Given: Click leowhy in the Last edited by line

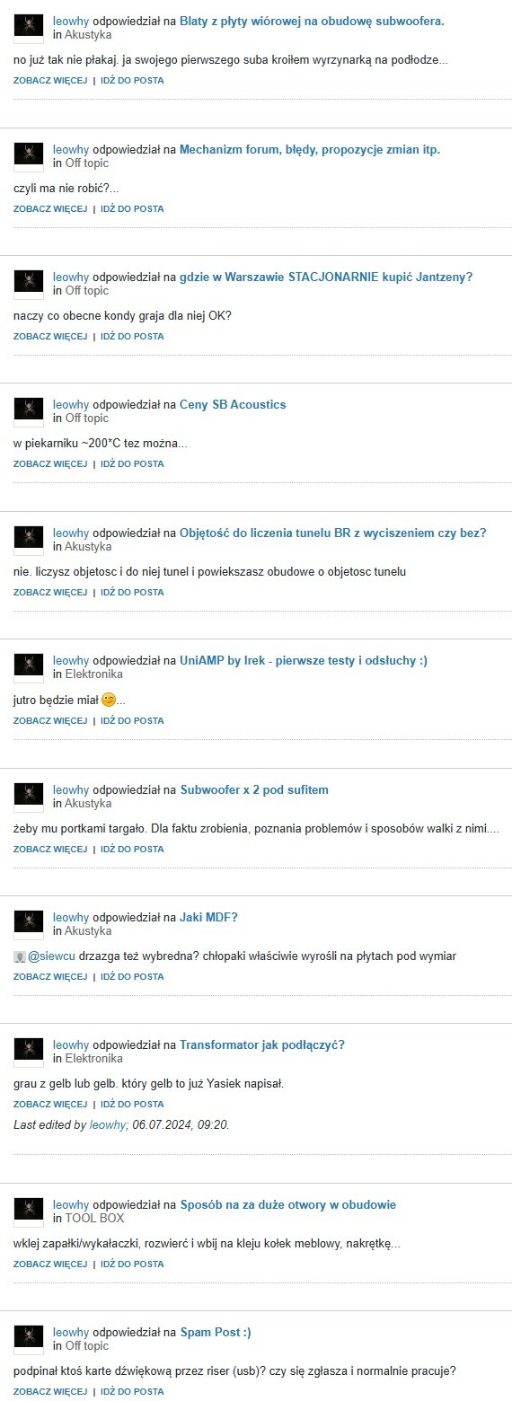Looking at the screenshot, I should pyautogui.click(x=108, y=1124).
